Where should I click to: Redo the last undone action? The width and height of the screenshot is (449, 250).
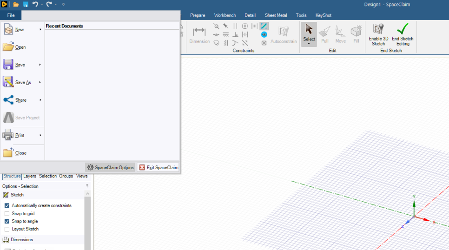[49, 4]
